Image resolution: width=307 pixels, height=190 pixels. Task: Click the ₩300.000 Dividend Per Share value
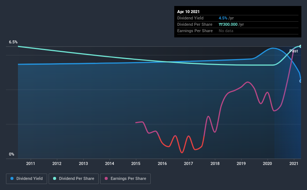[x=228, y=24]
